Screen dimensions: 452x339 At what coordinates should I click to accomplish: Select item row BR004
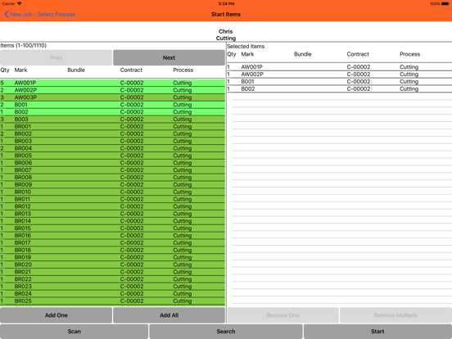point(112,148)
